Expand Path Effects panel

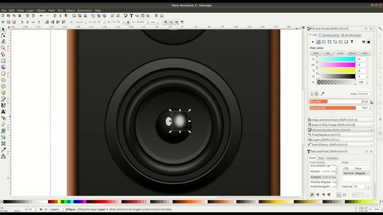(x=340, y=145)
